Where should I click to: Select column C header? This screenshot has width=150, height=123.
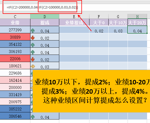15,17
